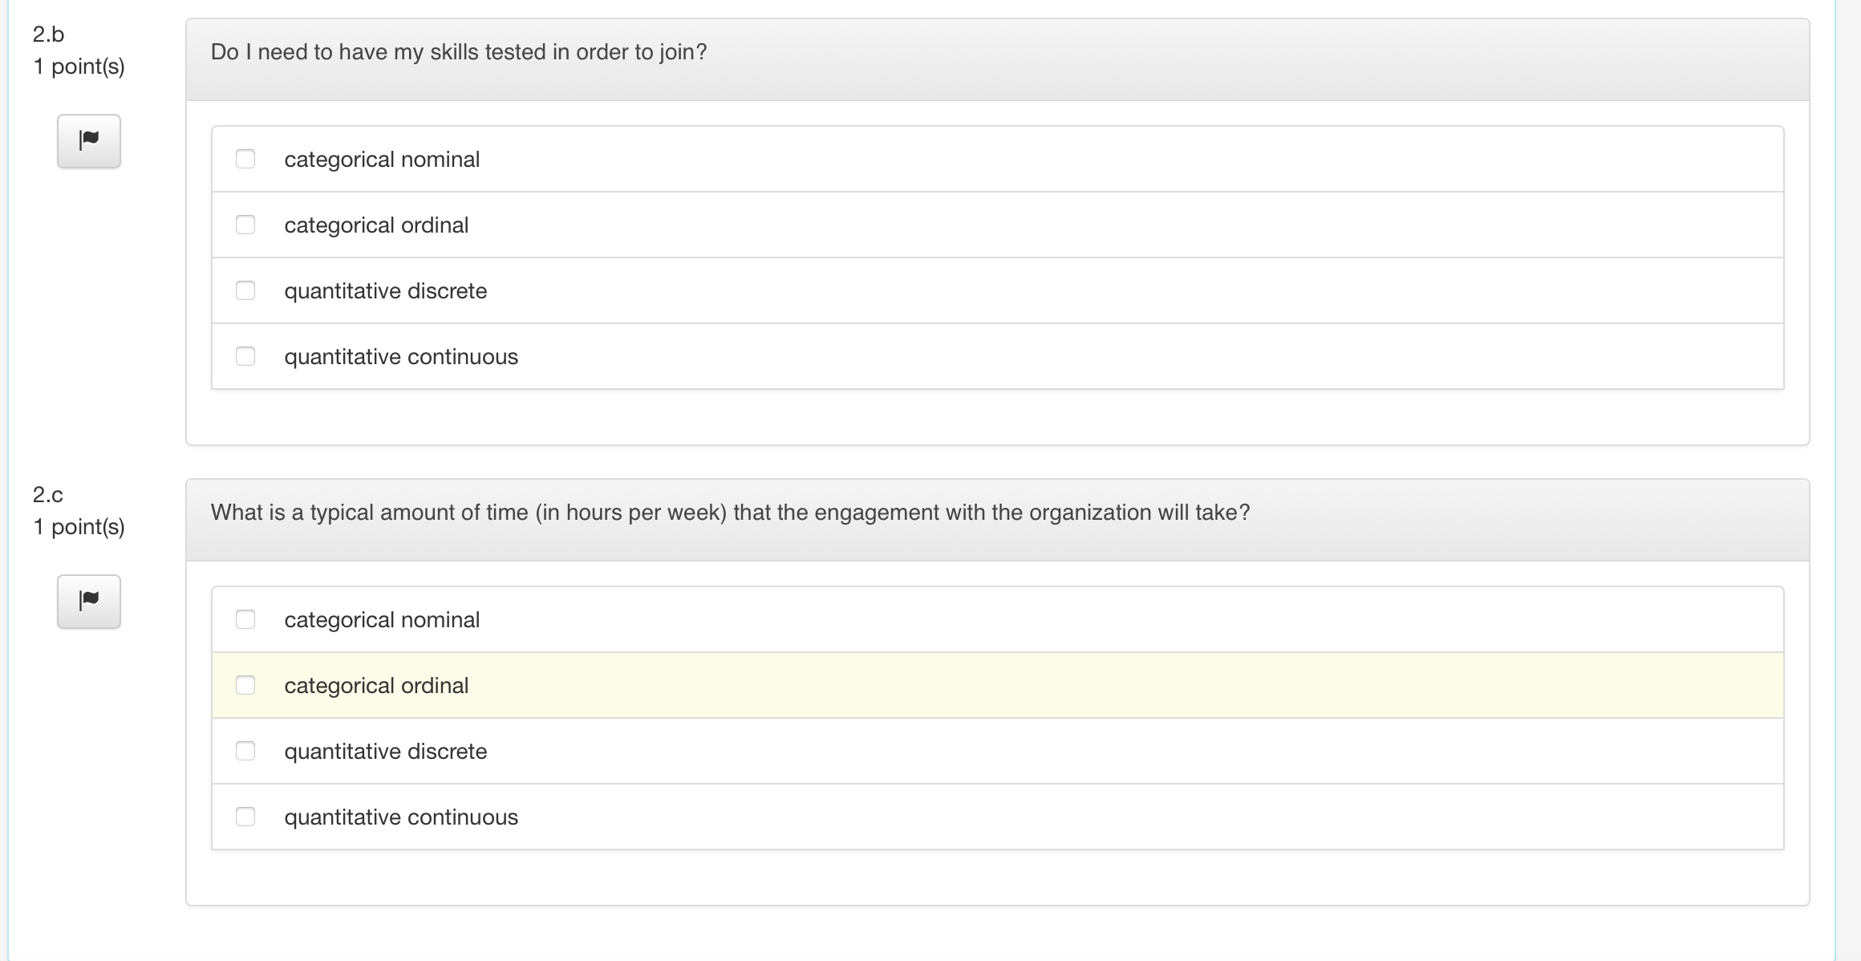Check 'quantitative discrete' for question 2.c
1861x961 pixels.
click(x=245, y=751)
